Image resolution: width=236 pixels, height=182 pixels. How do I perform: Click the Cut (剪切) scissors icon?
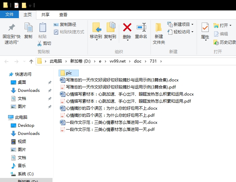pos(39,43)
